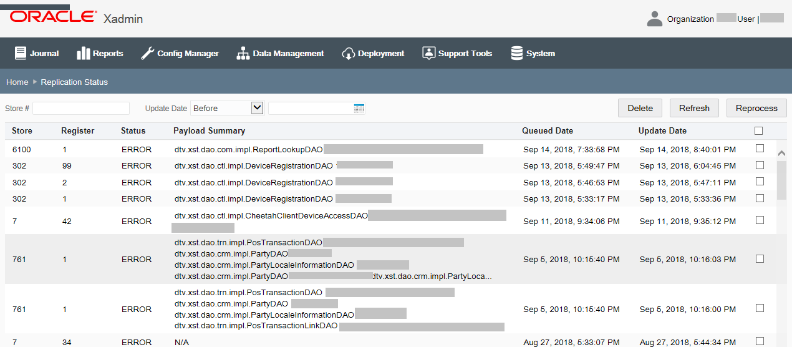Check the store 7 register 42 checkbox
Screen dimensions: 792x347
click(760, 220)
